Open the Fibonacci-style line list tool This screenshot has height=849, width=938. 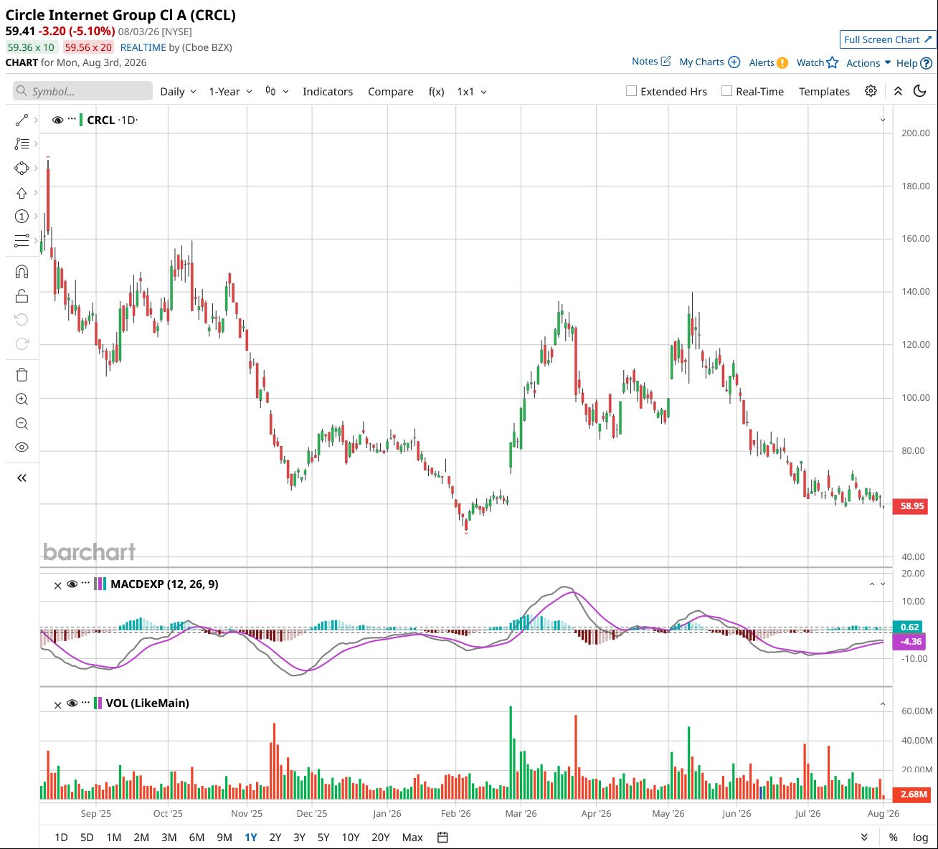[22, 143]
